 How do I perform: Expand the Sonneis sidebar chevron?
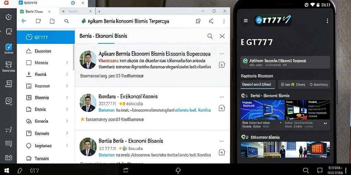67,133
